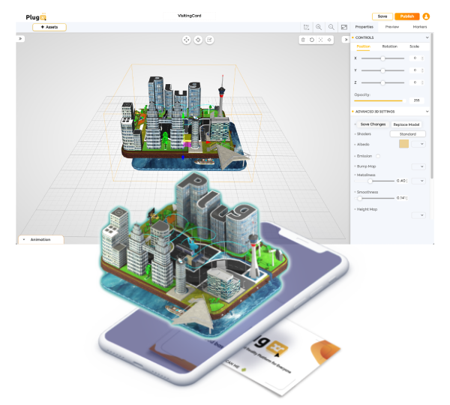This screenshot has width=450, height=405.
Task: Click the X position value field
Action: pyautogui.click(x=415, y=58)
